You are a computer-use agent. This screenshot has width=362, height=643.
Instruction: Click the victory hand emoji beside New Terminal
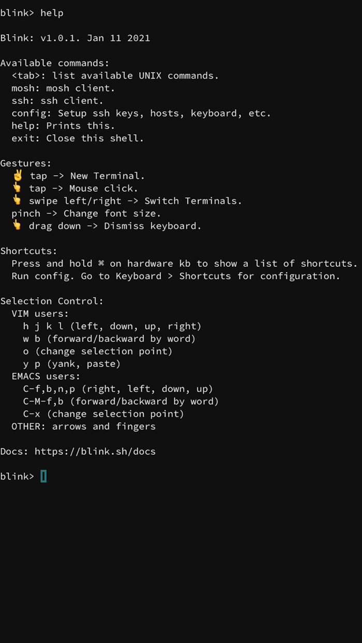(18, 176)
